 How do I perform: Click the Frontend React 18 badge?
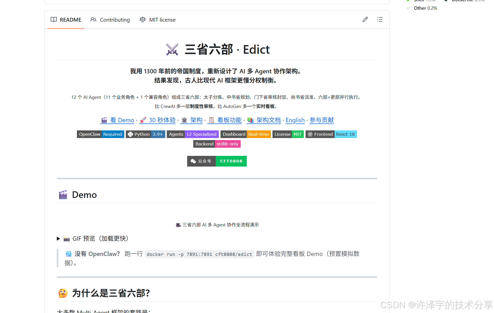coord(331,134)
